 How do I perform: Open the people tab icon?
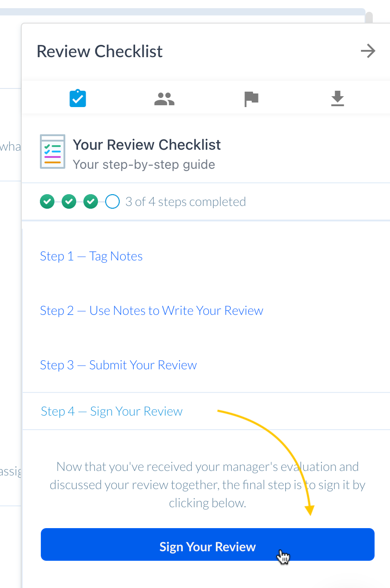pos(164,98)
